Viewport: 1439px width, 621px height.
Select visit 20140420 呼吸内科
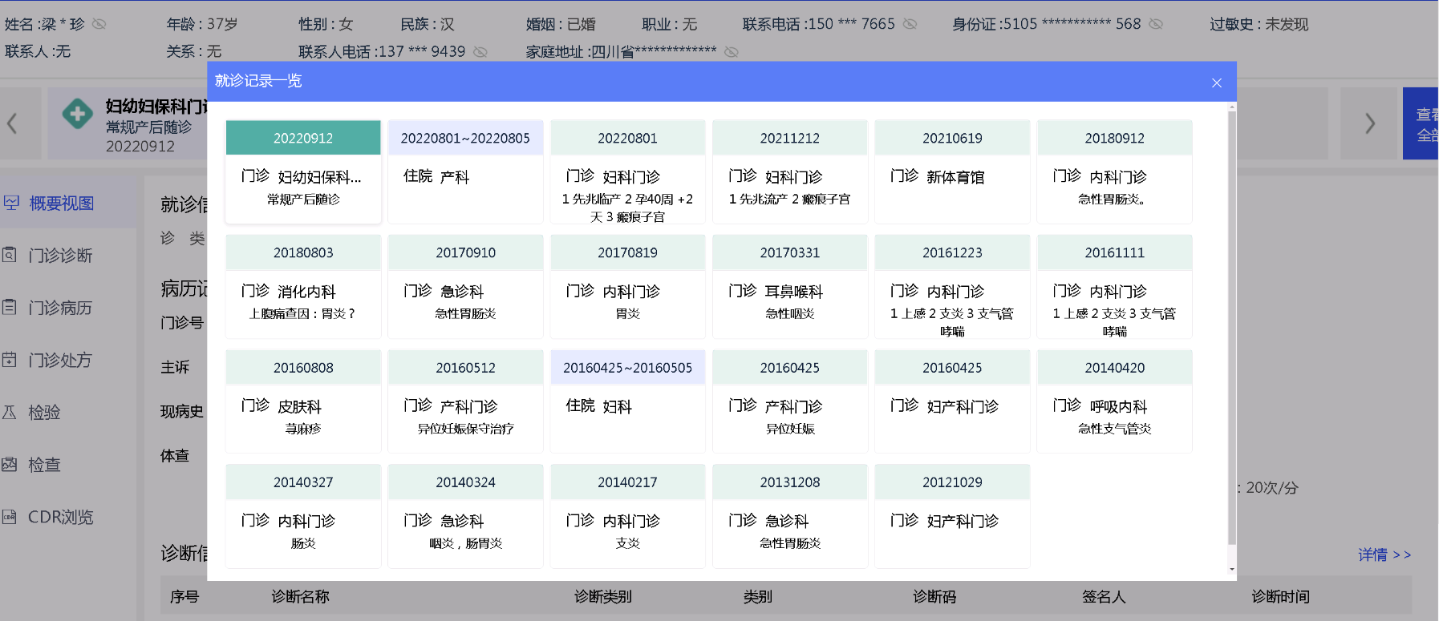coord(1115,401)
